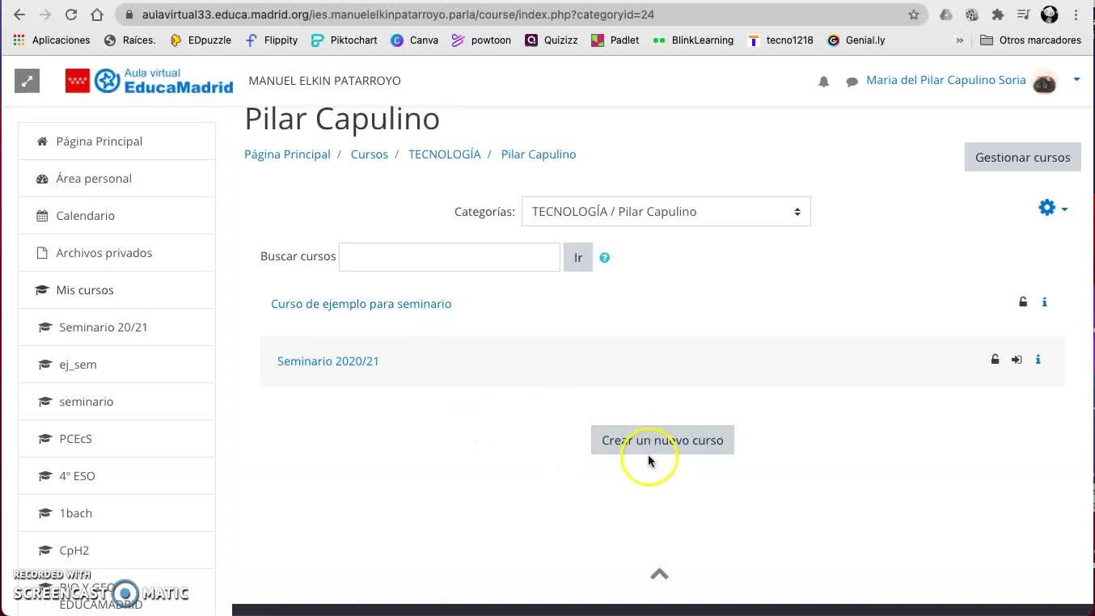Open the EDpuzzle bookmark
Screen dimensions: 1095x616
(201, 40)
